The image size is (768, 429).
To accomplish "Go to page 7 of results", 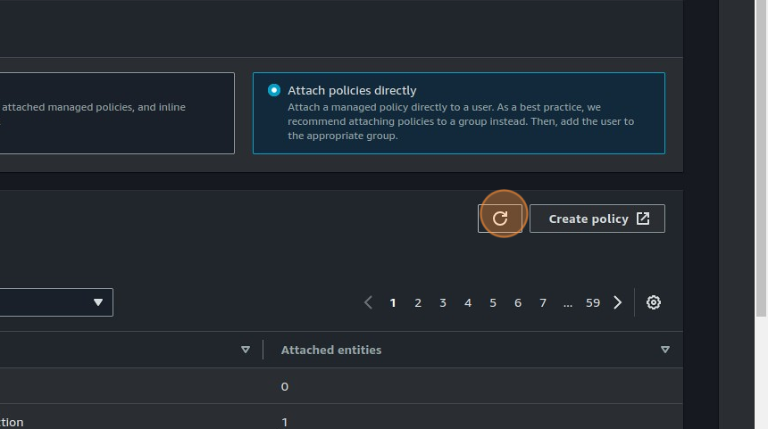I will [543, 302].
